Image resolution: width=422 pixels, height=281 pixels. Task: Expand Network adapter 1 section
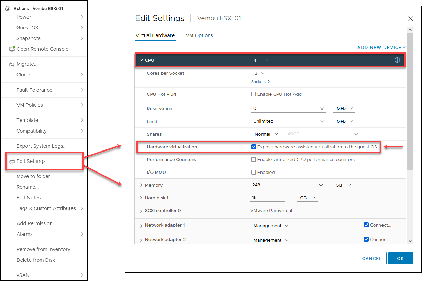pyautogui.click(x=141, y=226)
